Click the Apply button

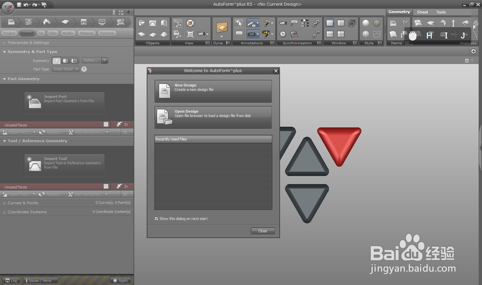pyautogui.click(x=120, y=280)
